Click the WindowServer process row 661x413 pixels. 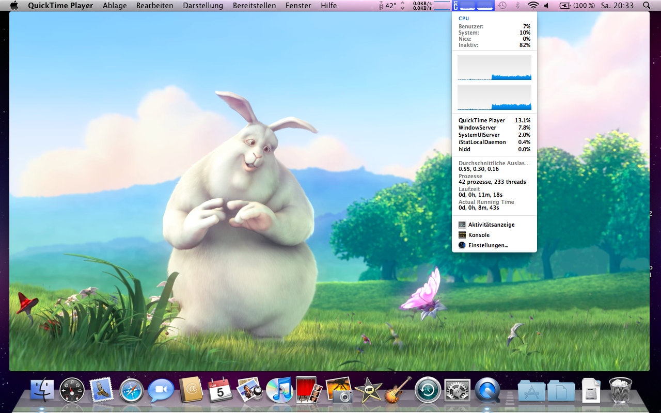[x=494, y=128]
